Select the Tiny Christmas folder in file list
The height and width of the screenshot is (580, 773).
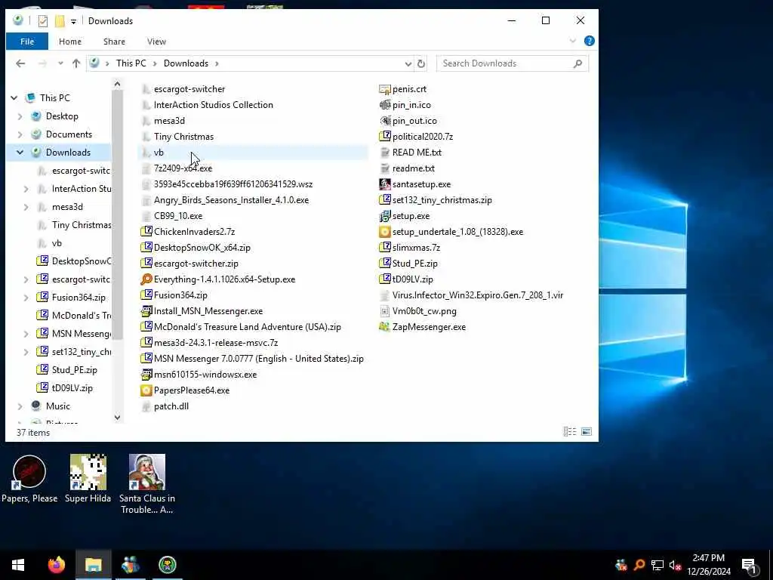click(183, 137)
